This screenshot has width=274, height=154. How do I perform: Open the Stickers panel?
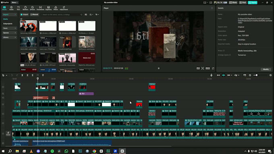pos(25,8)
